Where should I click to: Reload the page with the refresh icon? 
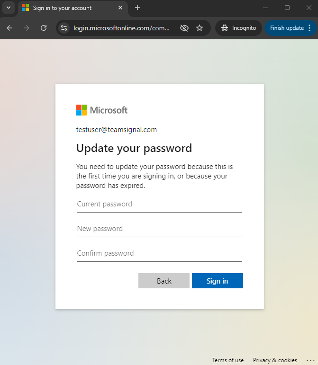[44, 28]
